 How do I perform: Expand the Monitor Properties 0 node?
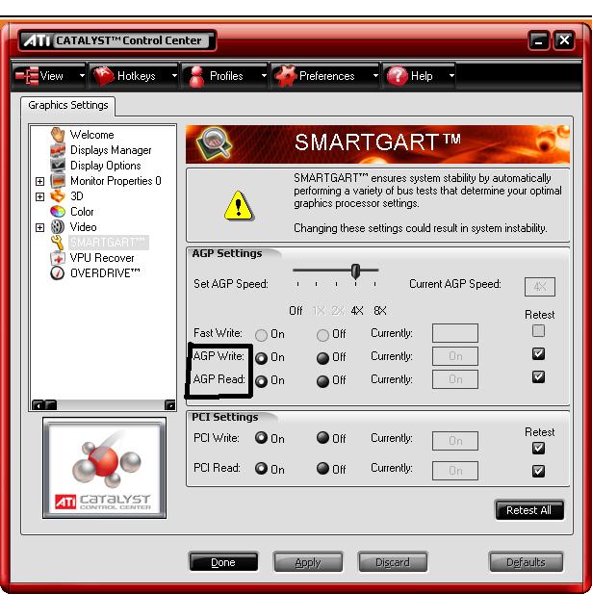tap(39, 181)
